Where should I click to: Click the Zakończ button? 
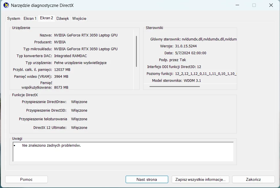(253, 179)
